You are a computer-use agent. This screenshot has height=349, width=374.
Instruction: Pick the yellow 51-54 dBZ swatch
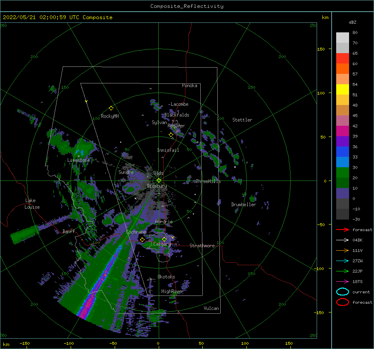[x=342, y=90]
